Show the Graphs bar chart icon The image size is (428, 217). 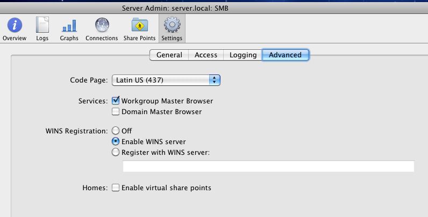[69, 26]
